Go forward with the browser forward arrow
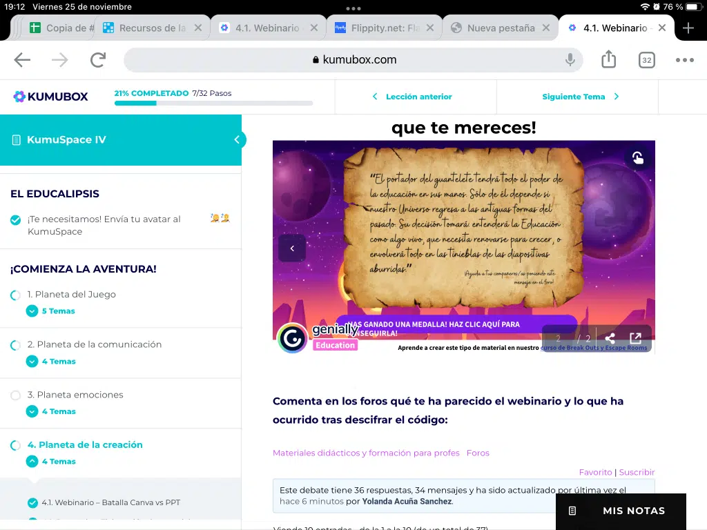707x530 pixels. (59, 59)
